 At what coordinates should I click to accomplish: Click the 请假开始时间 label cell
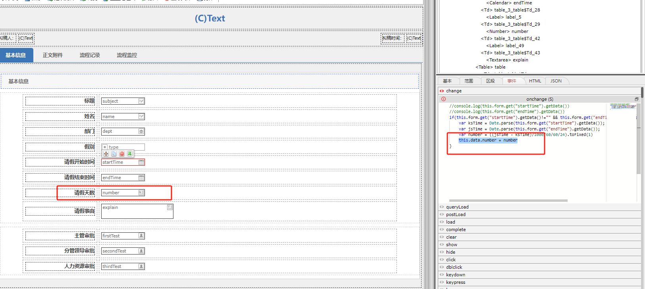pos(60,162)
